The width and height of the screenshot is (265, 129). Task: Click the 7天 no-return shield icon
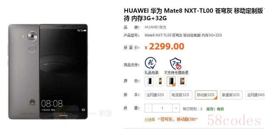(x=176, y=63)
